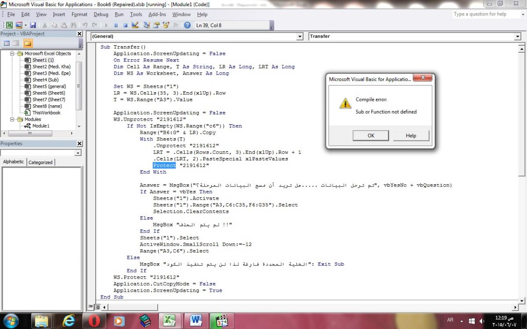Collapse the Modules folder node
The image size is (527, 329).
(x=13, y=119)
